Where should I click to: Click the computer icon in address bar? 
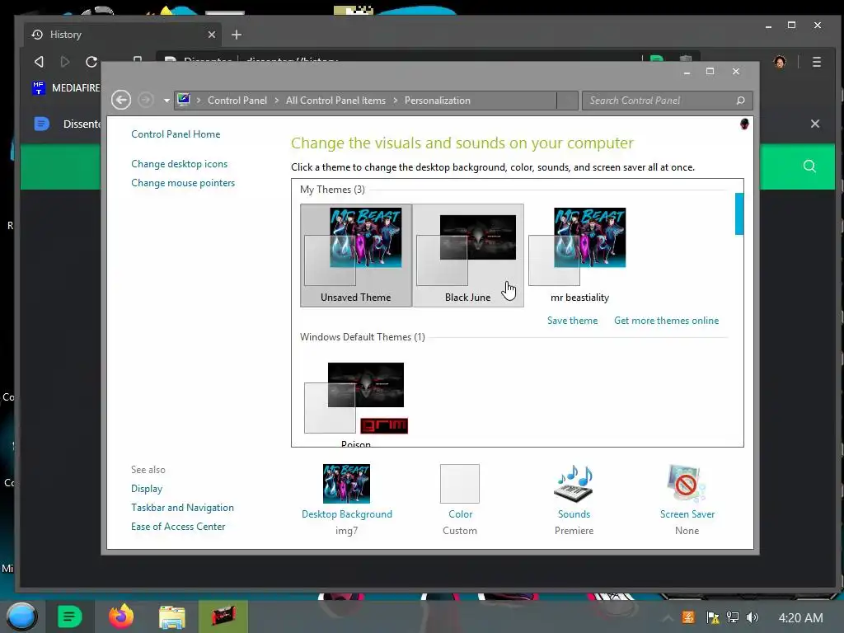tap(184, 100)
